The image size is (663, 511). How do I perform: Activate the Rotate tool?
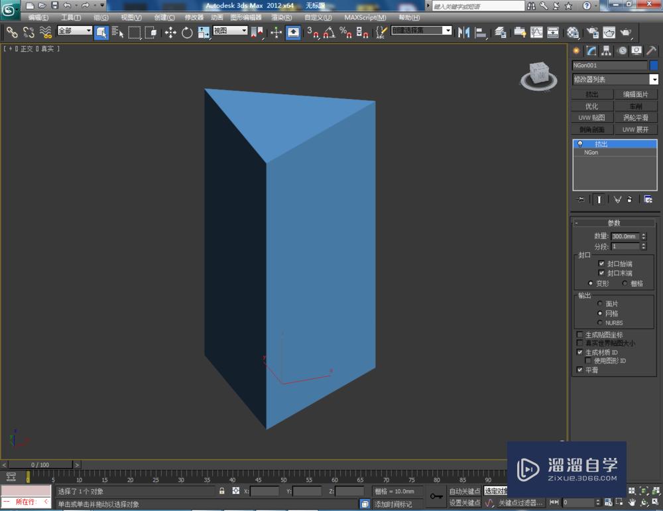(x=187, y=32)
